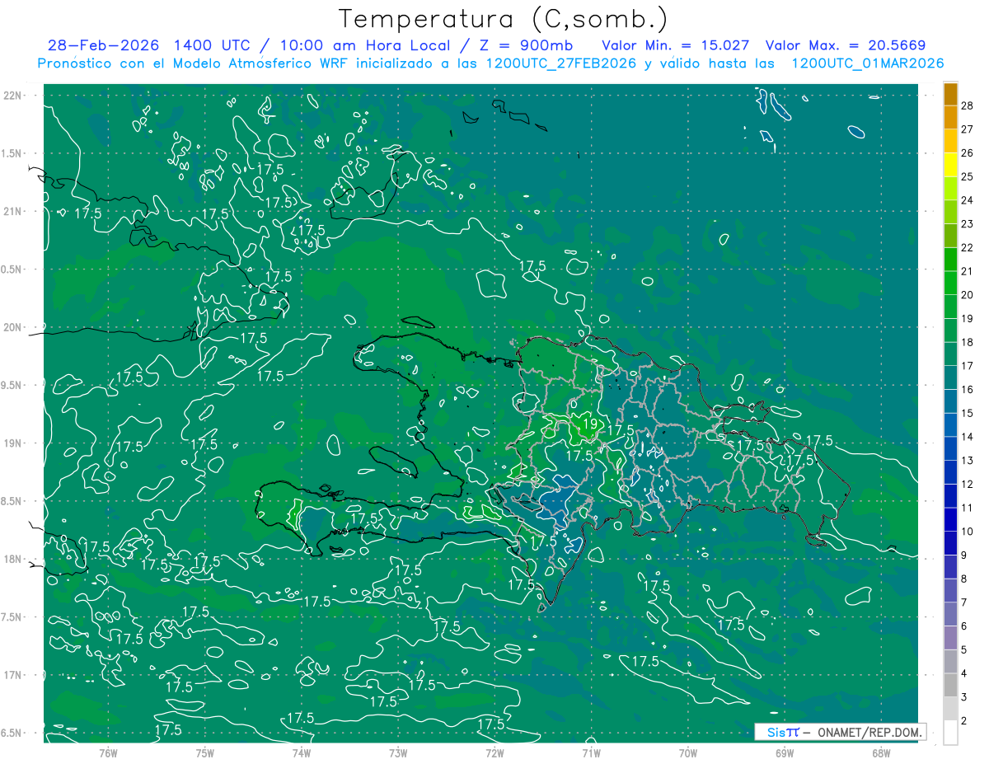
Task: Pick the dark orange swatch above 28
Action: tap(950, 94)
